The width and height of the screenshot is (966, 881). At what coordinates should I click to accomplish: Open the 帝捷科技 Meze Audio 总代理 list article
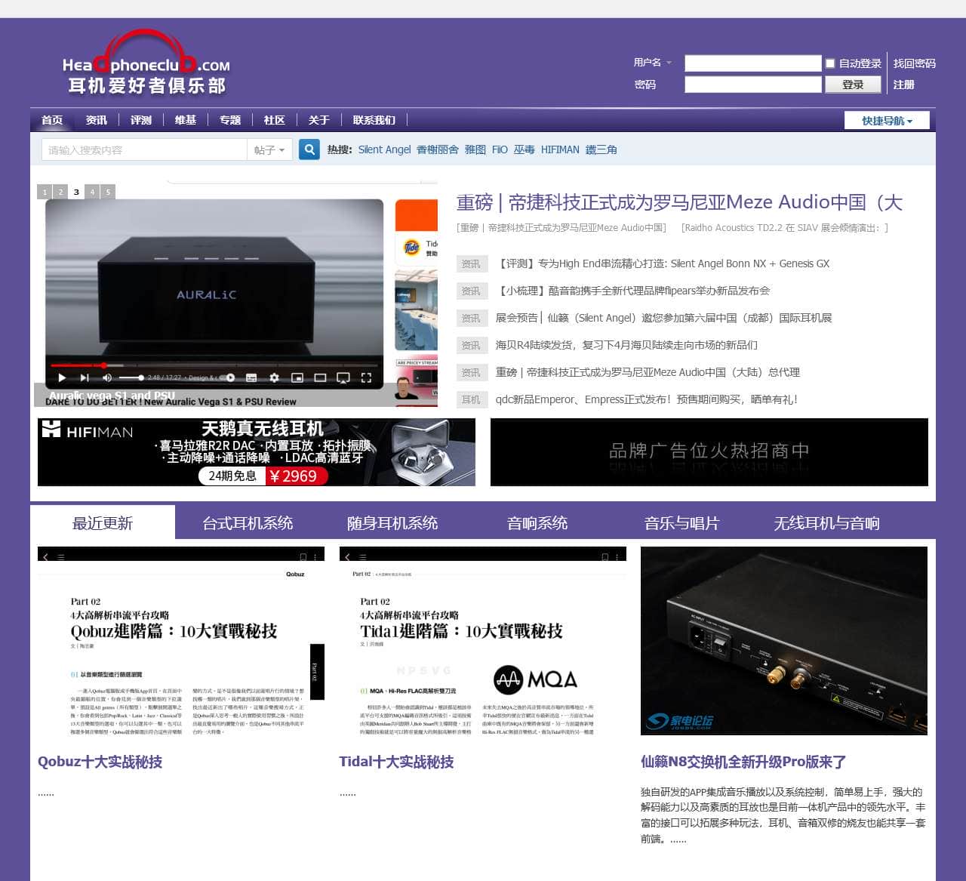648,372
